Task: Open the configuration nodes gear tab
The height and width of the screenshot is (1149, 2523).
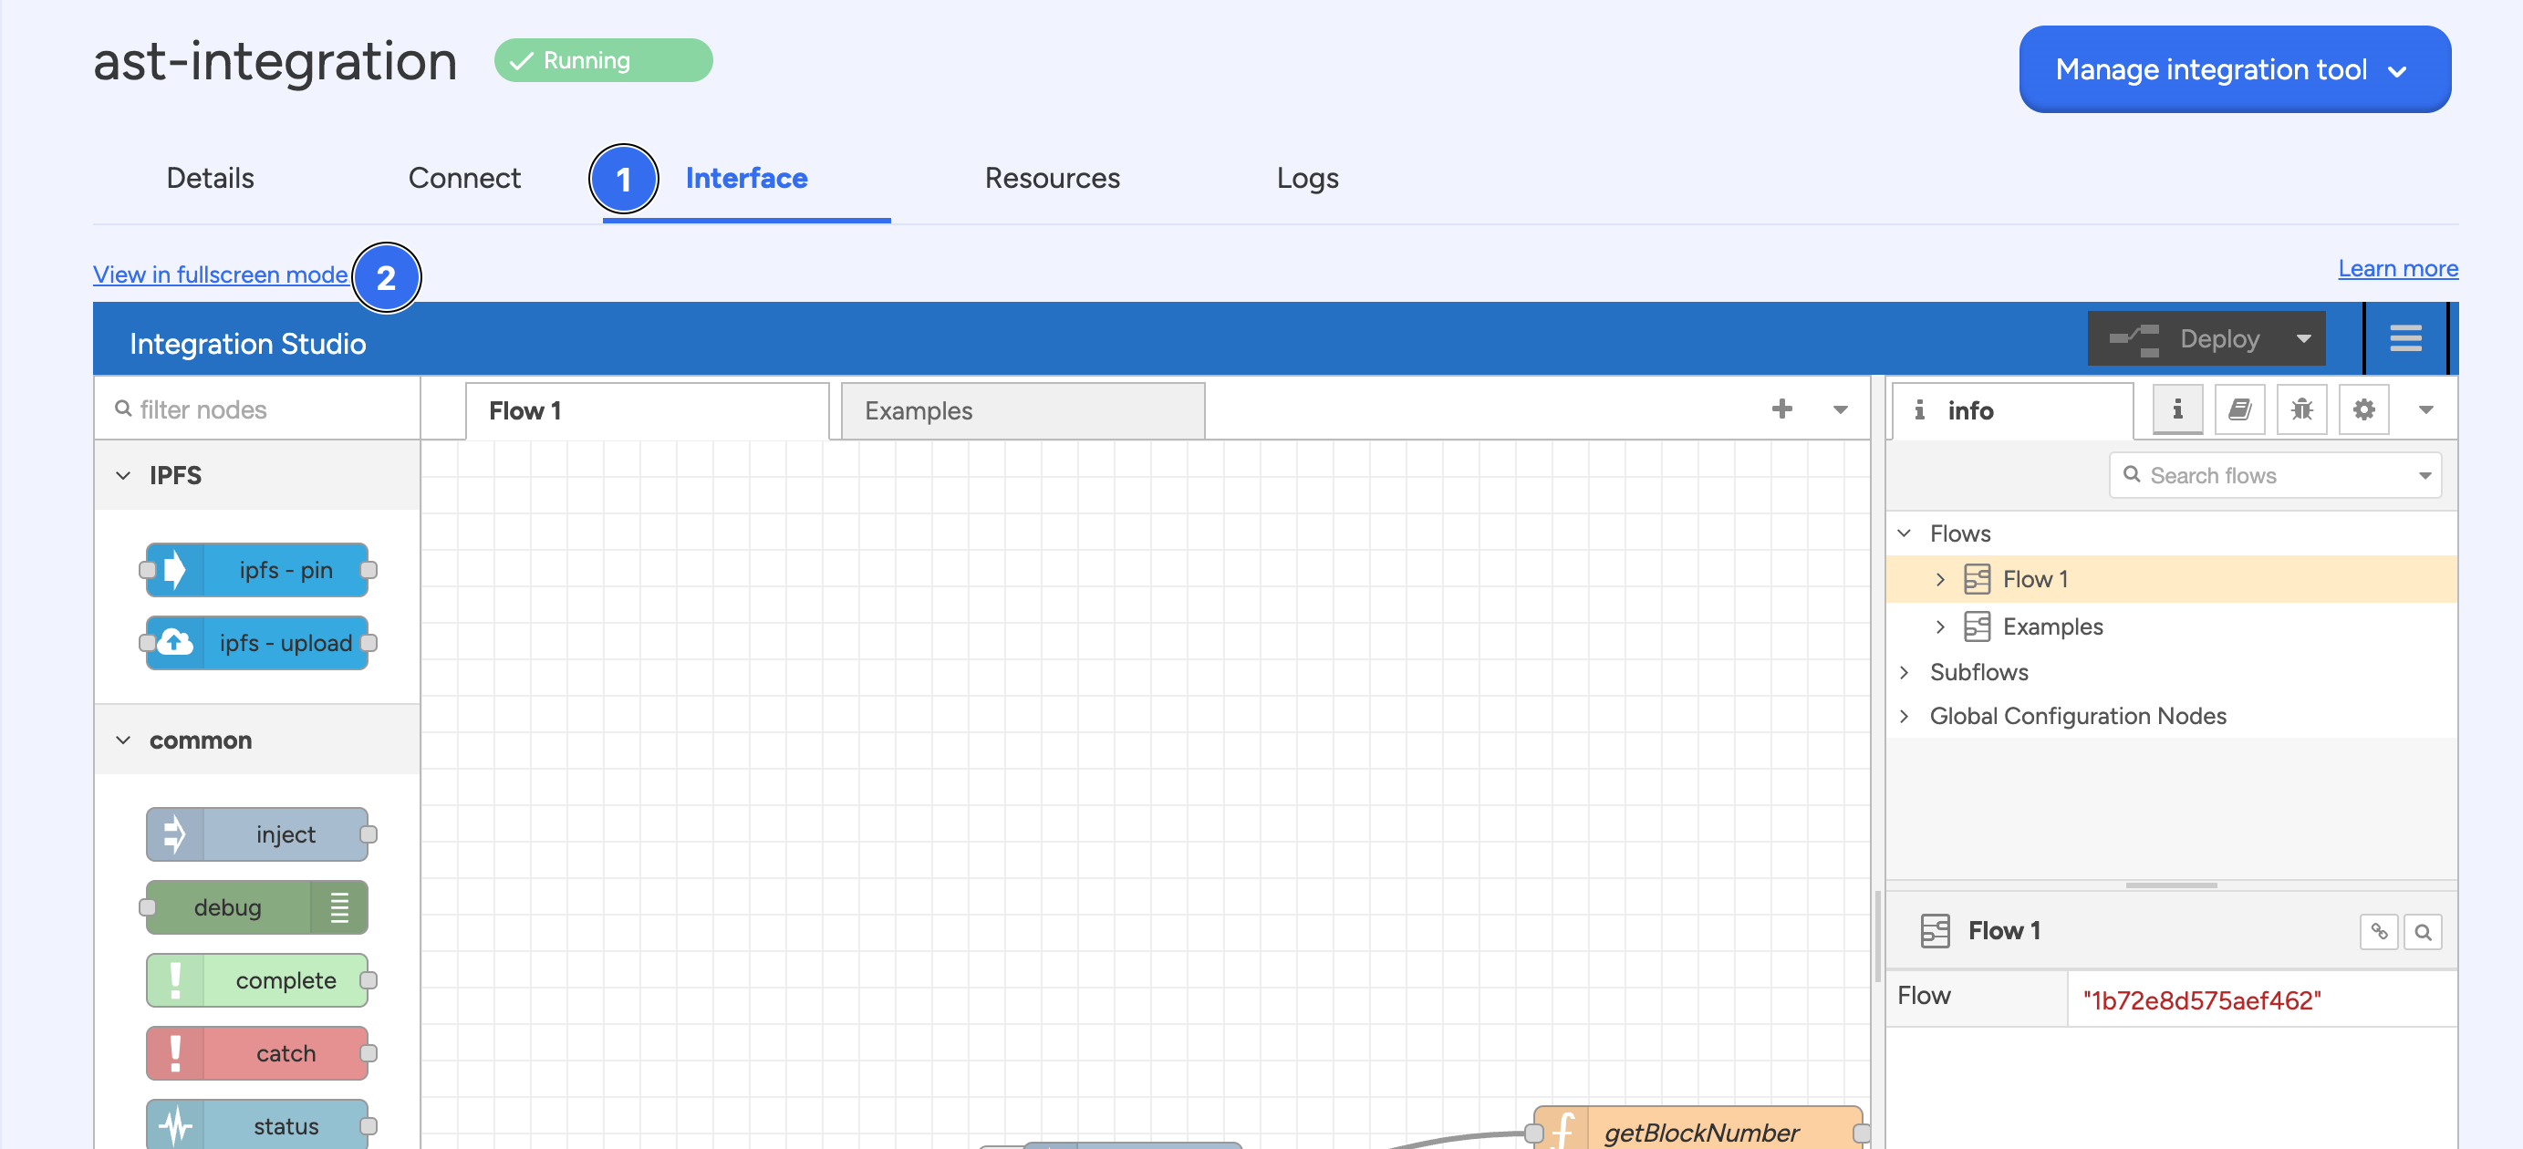Action: click(x=2363, y=409)
